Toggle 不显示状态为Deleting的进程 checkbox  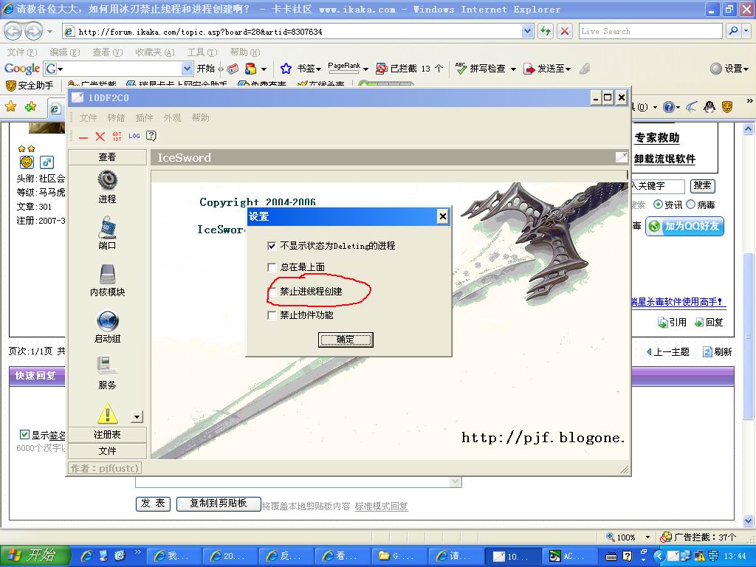(x=272, y=246)
